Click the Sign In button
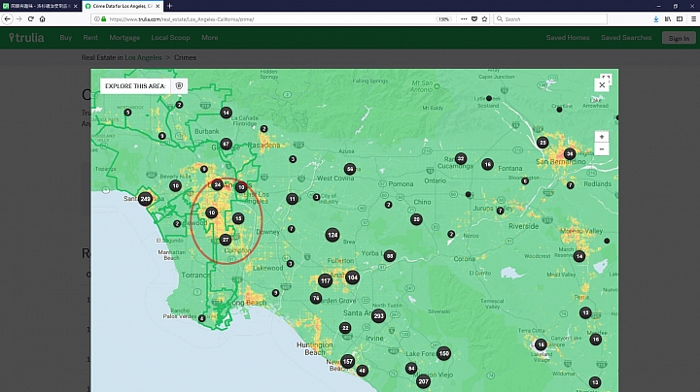Screen dimensions: 700x392 point(679,38)
